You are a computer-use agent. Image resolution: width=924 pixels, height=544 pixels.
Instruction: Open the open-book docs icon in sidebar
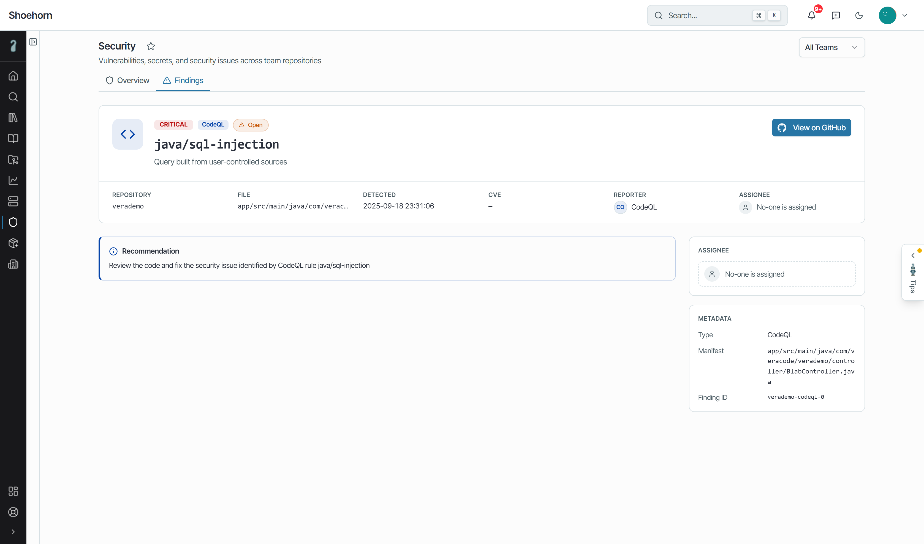13,139
